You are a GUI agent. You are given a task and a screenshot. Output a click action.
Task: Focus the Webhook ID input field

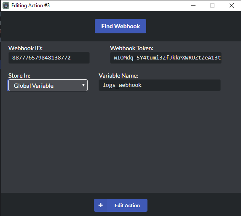point(49,58)
